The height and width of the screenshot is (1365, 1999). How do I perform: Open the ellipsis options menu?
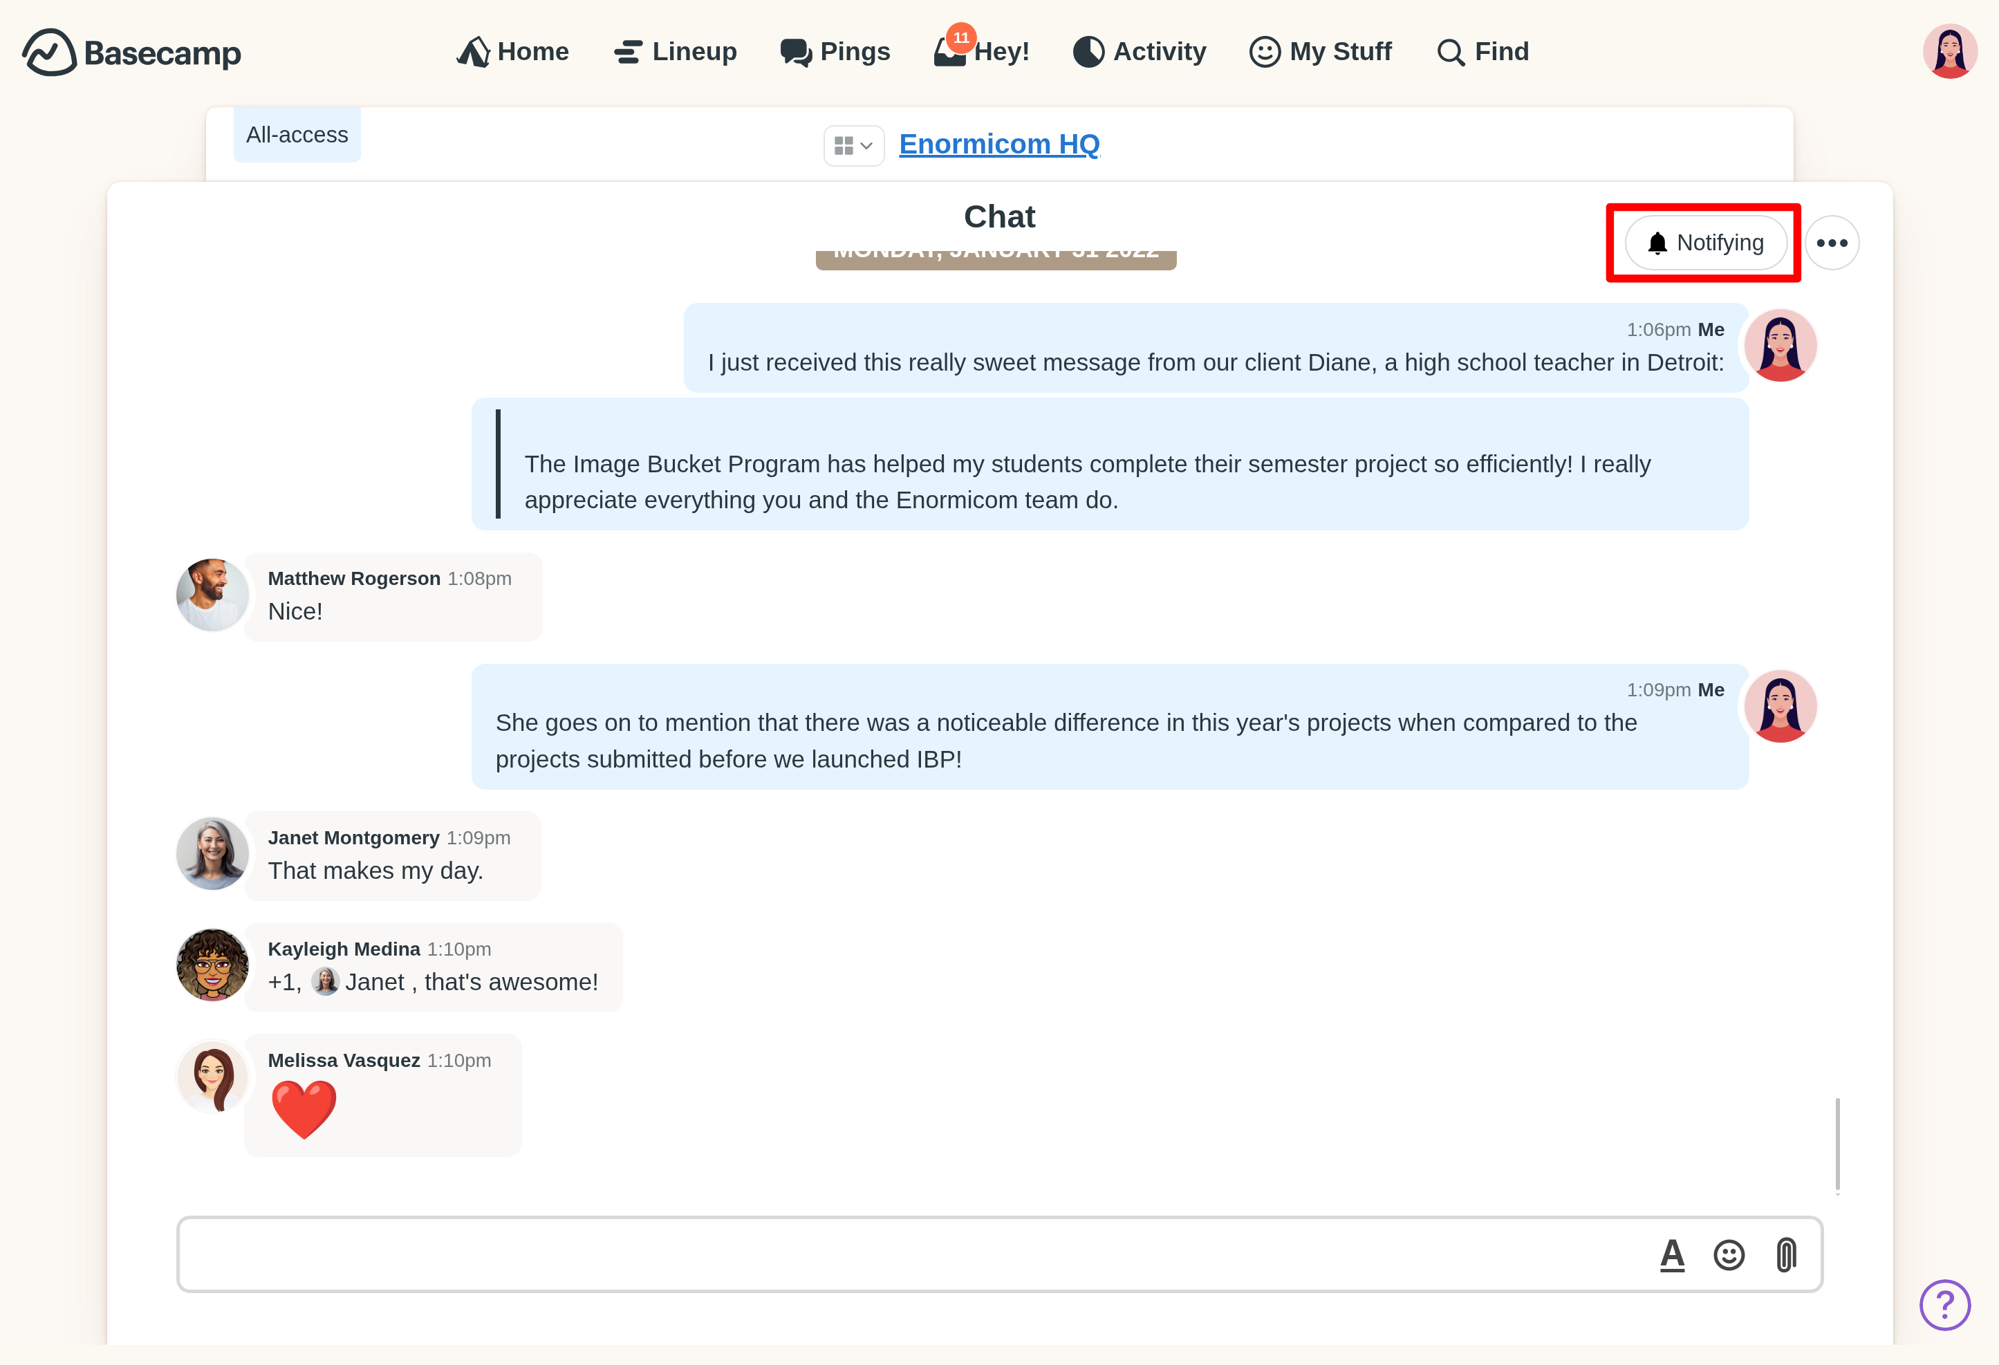(x=1832, y=243)
